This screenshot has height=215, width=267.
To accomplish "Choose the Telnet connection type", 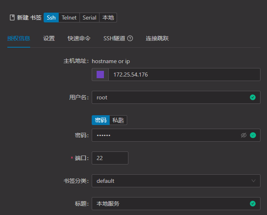I will (x=69, y=18).
